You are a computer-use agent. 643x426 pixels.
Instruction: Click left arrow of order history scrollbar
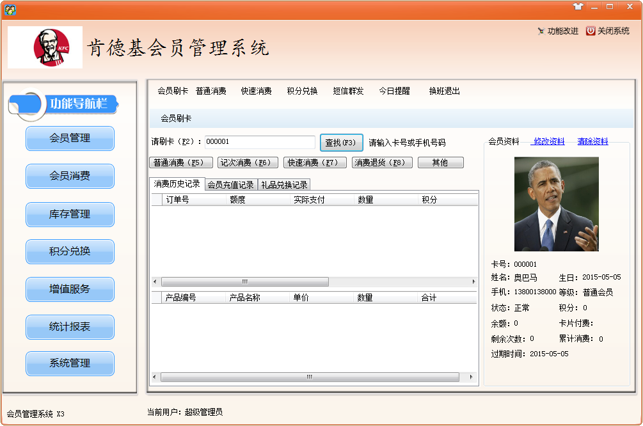(x=155, y=281)
